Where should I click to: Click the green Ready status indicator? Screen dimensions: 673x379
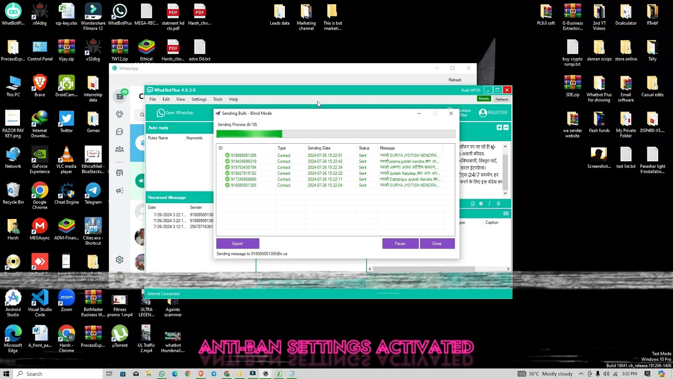tap(484, 99)
